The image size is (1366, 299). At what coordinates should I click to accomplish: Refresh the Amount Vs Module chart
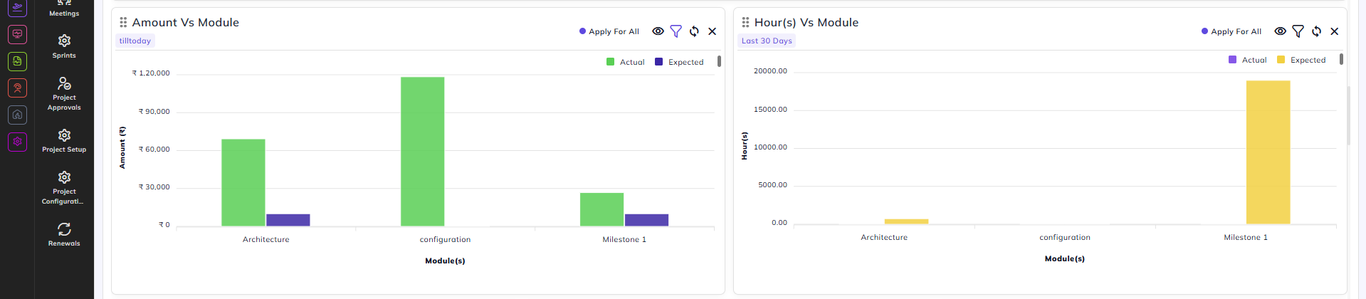[694, 31]
